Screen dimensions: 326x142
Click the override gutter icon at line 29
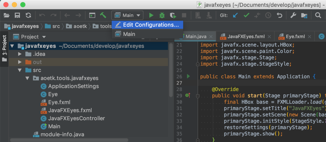pos(188,96)
